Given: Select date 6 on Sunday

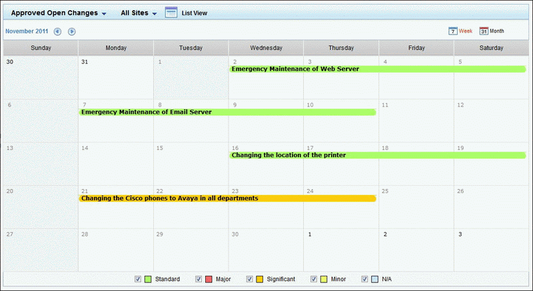Looking at the screenshot, I should pos(9,105).
